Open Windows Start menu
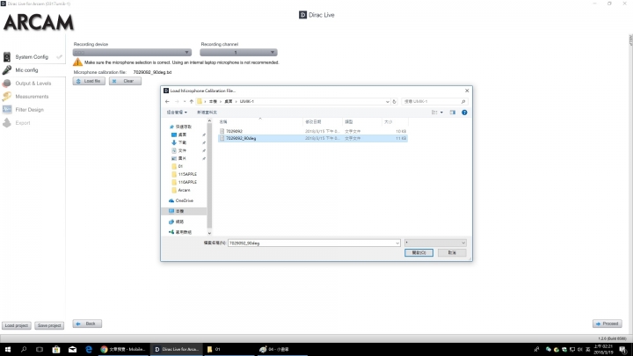633x356 pixels. (x=7, y=350)
